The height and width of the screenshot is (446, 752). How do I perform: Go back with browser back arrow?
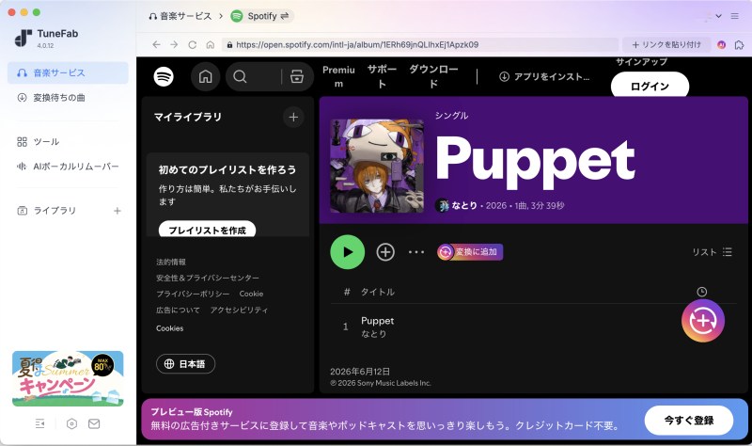156,44
